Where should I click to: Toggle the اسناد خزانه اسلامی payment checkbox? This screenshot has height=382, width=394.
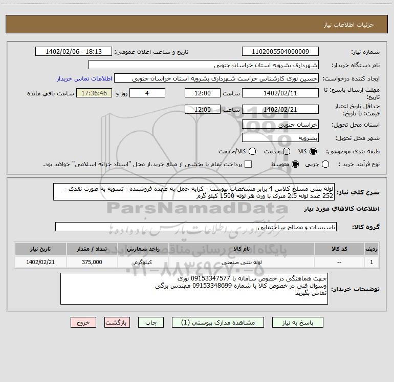[248, 164]
